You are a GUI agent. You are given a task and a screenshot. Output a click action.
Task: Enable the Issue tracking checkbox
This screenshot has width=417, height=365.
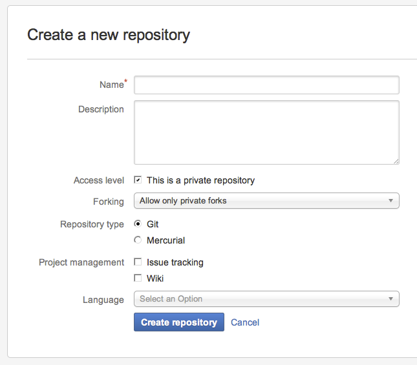pyautogui.click(x=138, y=262)
